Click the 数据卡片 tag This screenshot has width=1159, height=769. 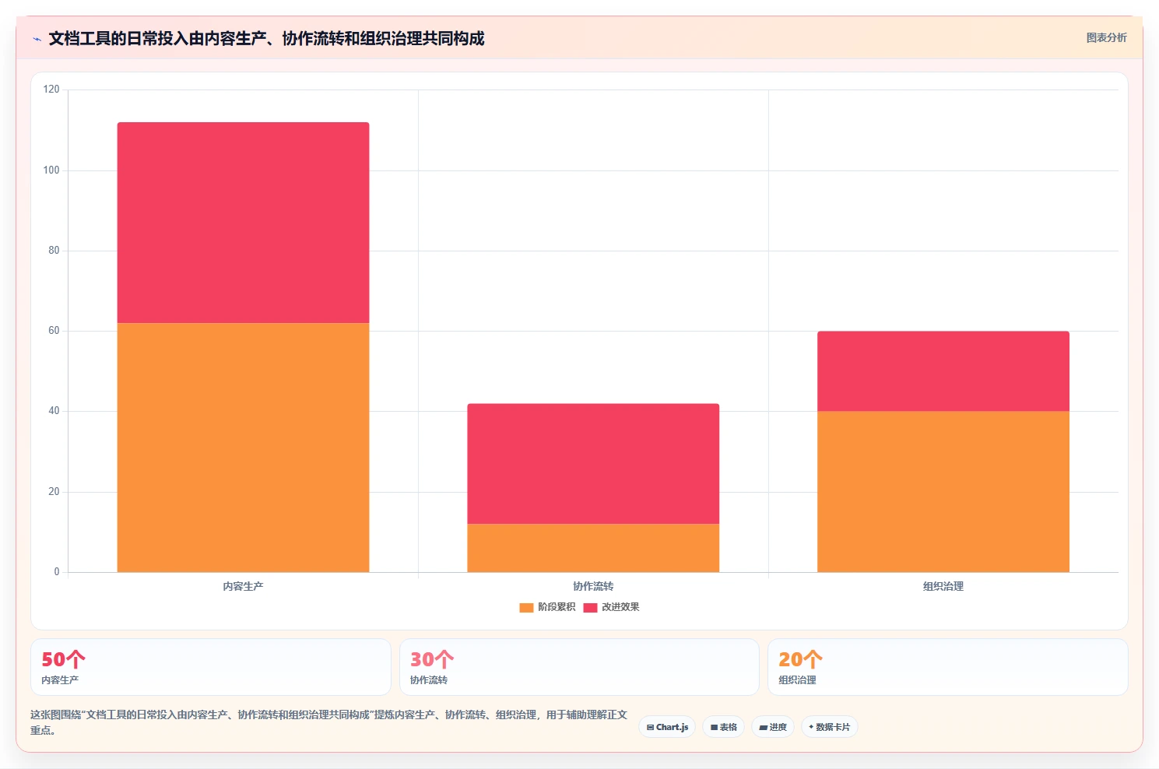829,727
